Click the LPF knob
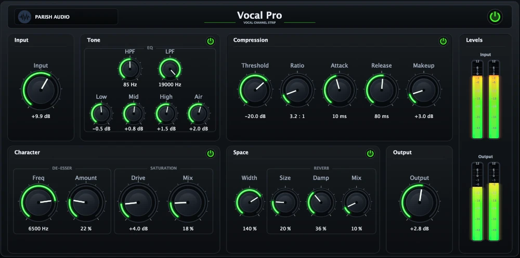This screenshot has width=520, height=258. [170, 69]
